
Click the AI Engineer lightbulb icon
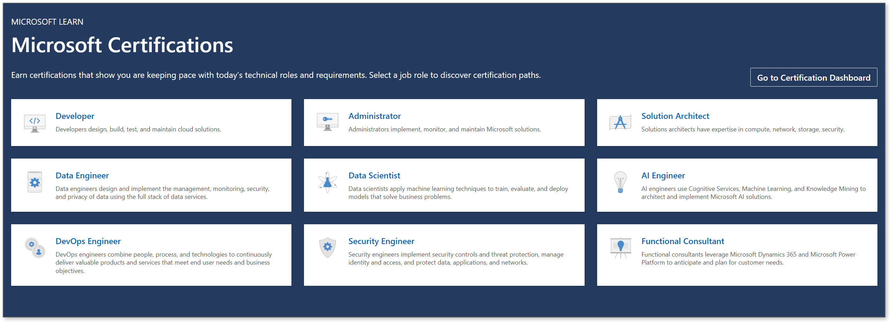pyautogui.click(x=620, y=182)
